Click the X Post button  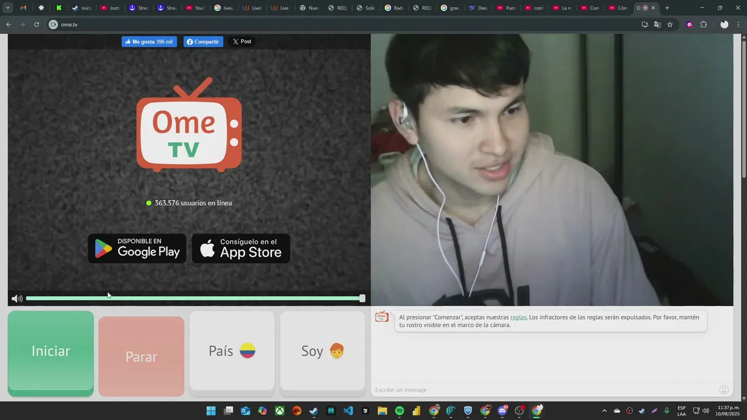[x=242, y=41]
